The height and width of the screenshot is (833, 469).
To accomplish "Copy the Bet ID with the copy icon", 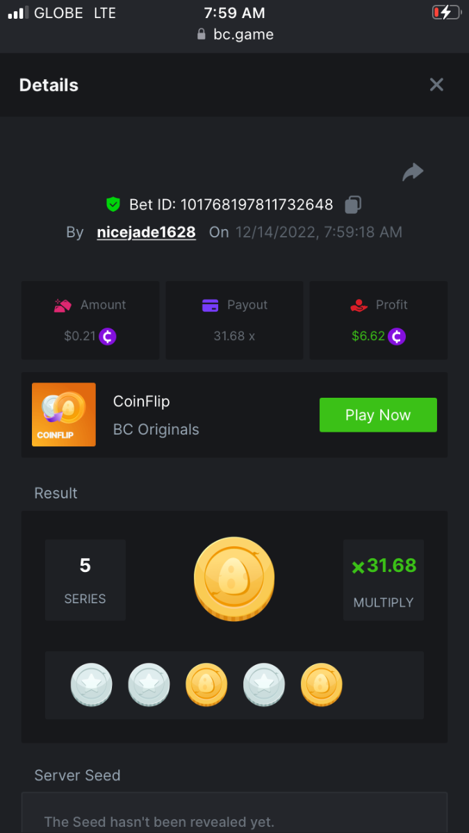I will point(353,205).
